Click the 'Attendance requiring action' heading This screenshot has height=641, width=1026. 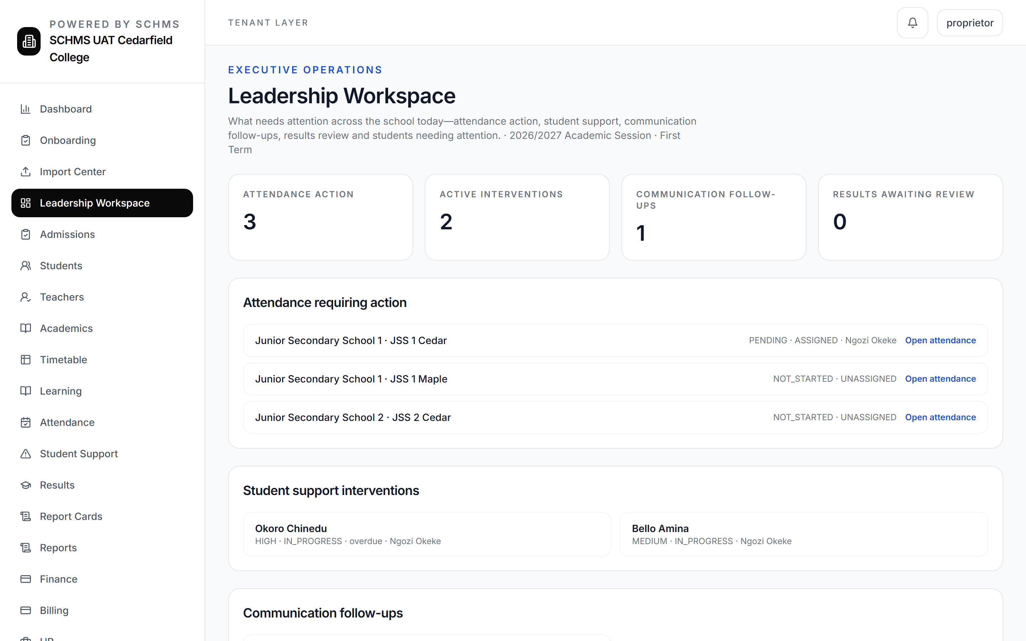(x=325, y=303)
